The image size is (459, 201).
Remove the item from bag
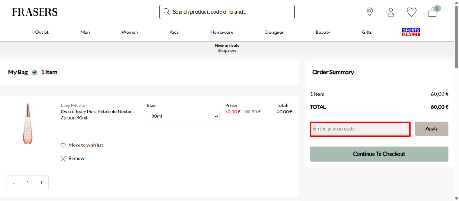pyautogui.click(x=77, y=159)
